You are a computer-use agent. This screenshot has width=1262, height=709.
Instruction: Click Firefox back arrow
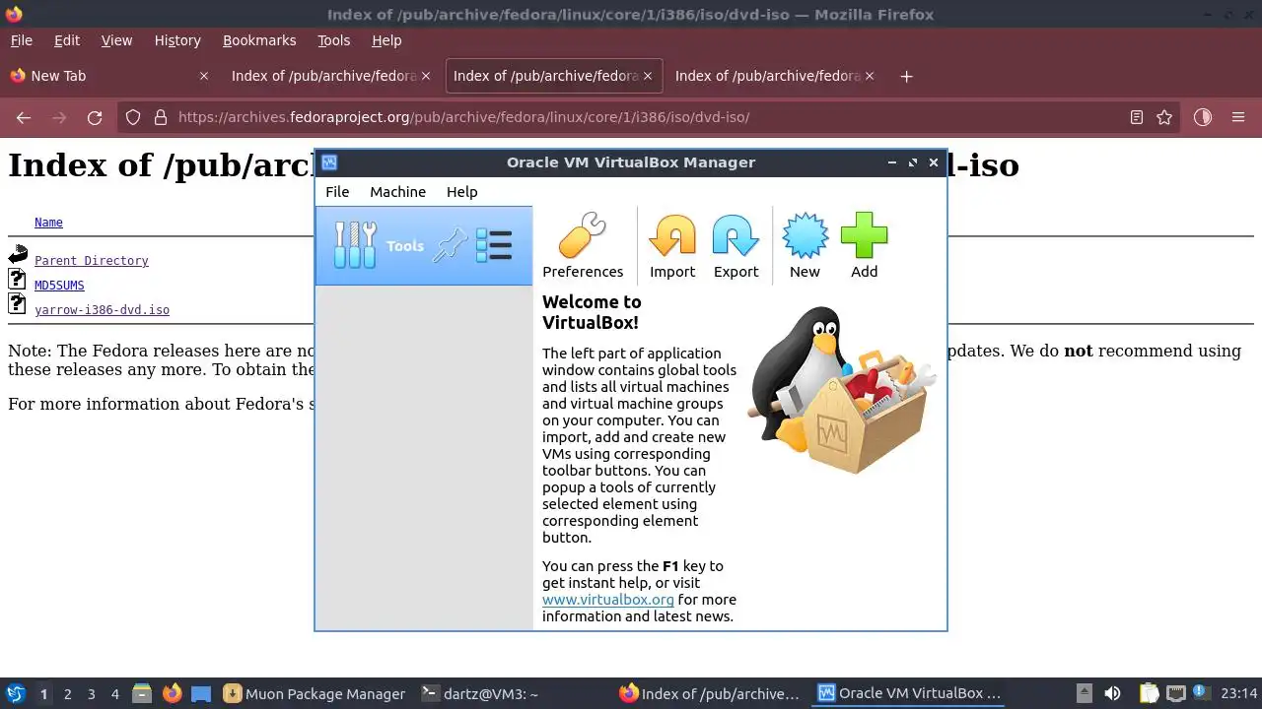tap(24, 117)
